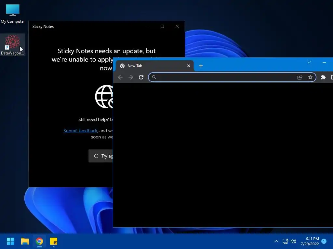Share this page icon in address bar
The image size is (333, 249).
point(300,77)
